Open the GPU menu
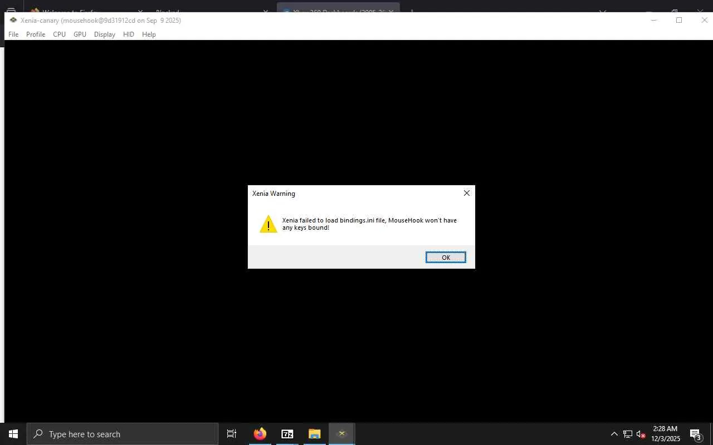 tap(80, 34)
